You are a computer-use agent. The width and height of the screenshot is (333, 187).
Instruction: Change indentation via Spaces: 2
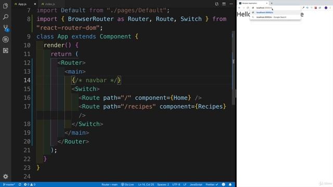163,184
